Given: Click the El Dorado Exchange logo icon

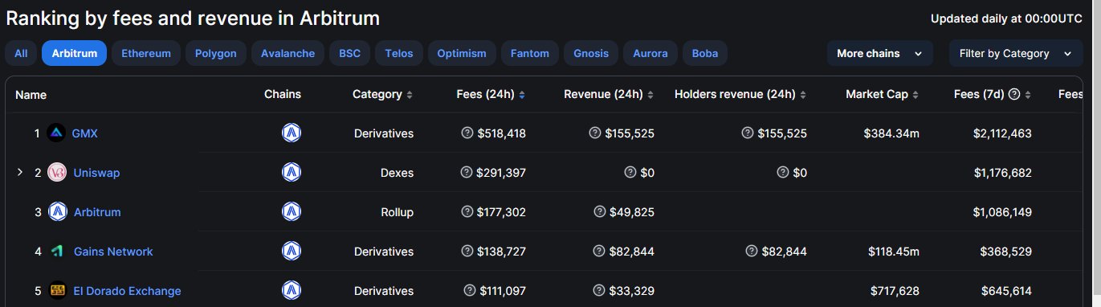Looking at the screenshot, I should tap(56, 291).
